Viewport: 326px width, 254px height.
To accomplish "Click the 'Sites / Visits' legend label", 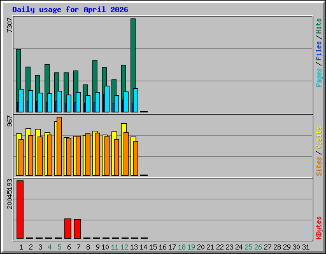I will pos(319,151).
